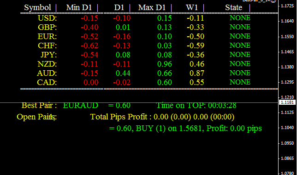Viewport: 297px width, 175px height.
Task: Click the JPY: symbol label
Action: pyautogui.click(x=49, y=55)
